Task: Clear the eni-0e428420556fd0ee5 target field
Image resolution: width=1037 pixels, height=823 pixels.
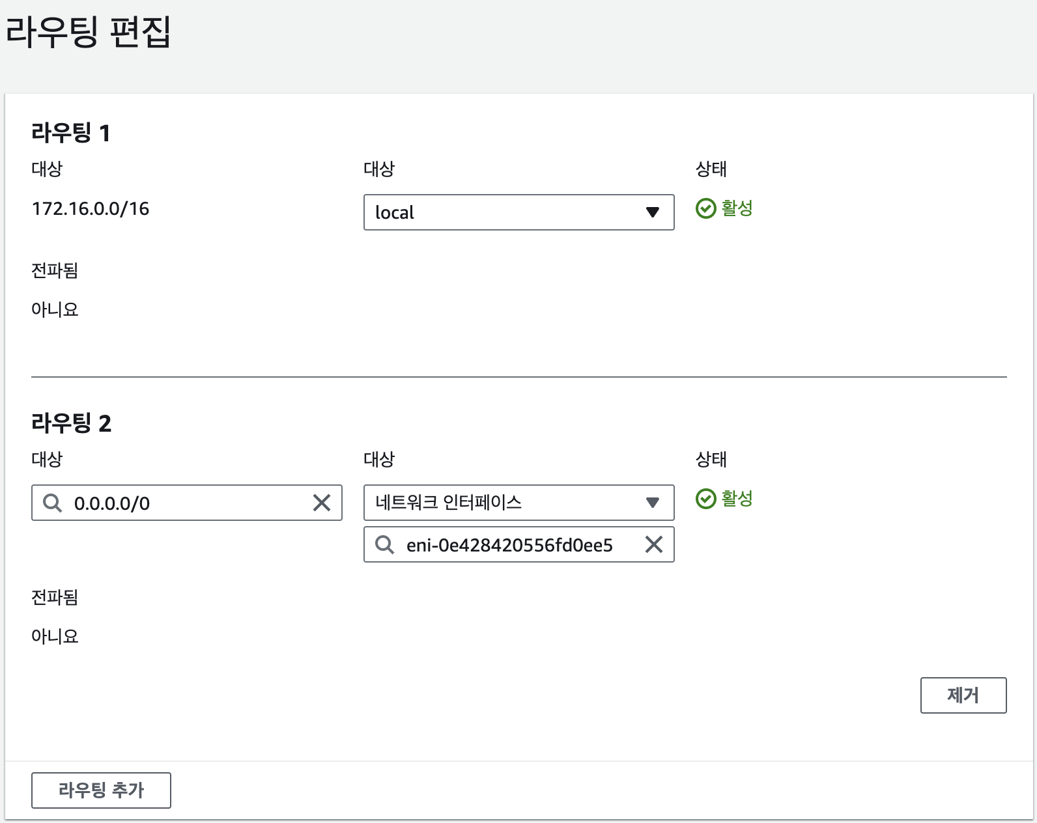Action: (x=654, y=544)
